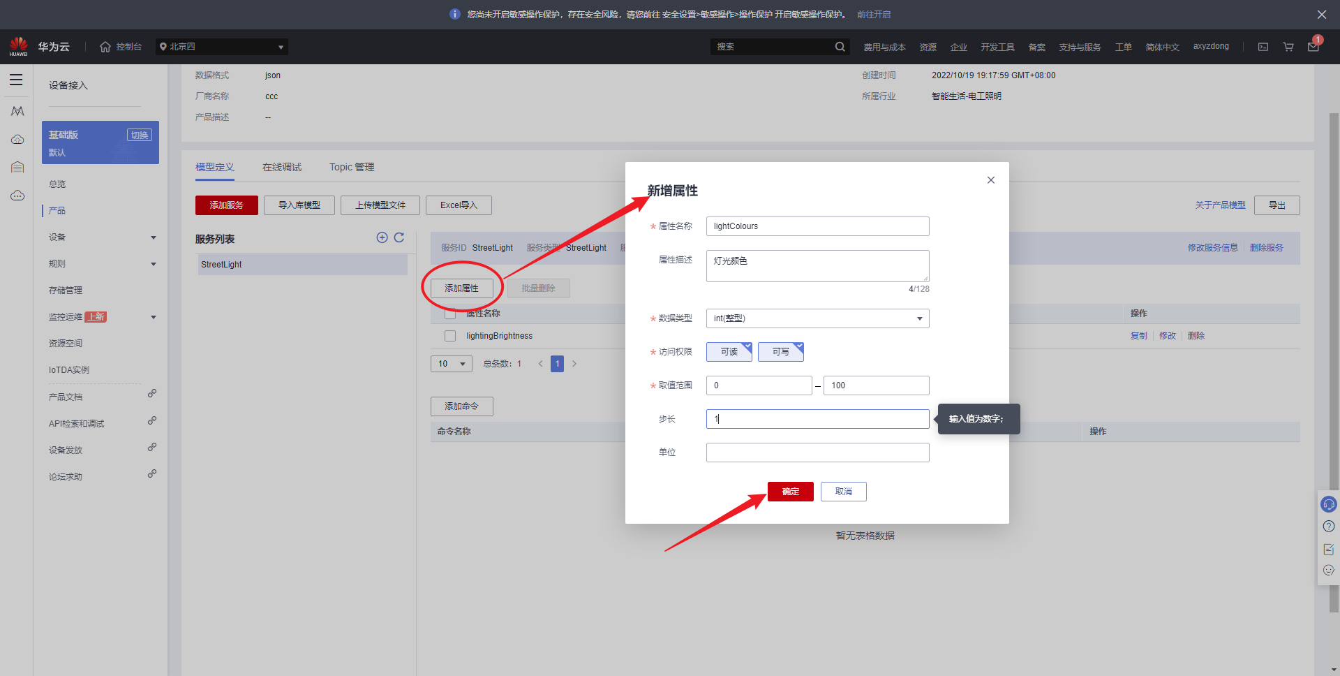
Task: Click the 添加命令 button
Action: point(462,406)
